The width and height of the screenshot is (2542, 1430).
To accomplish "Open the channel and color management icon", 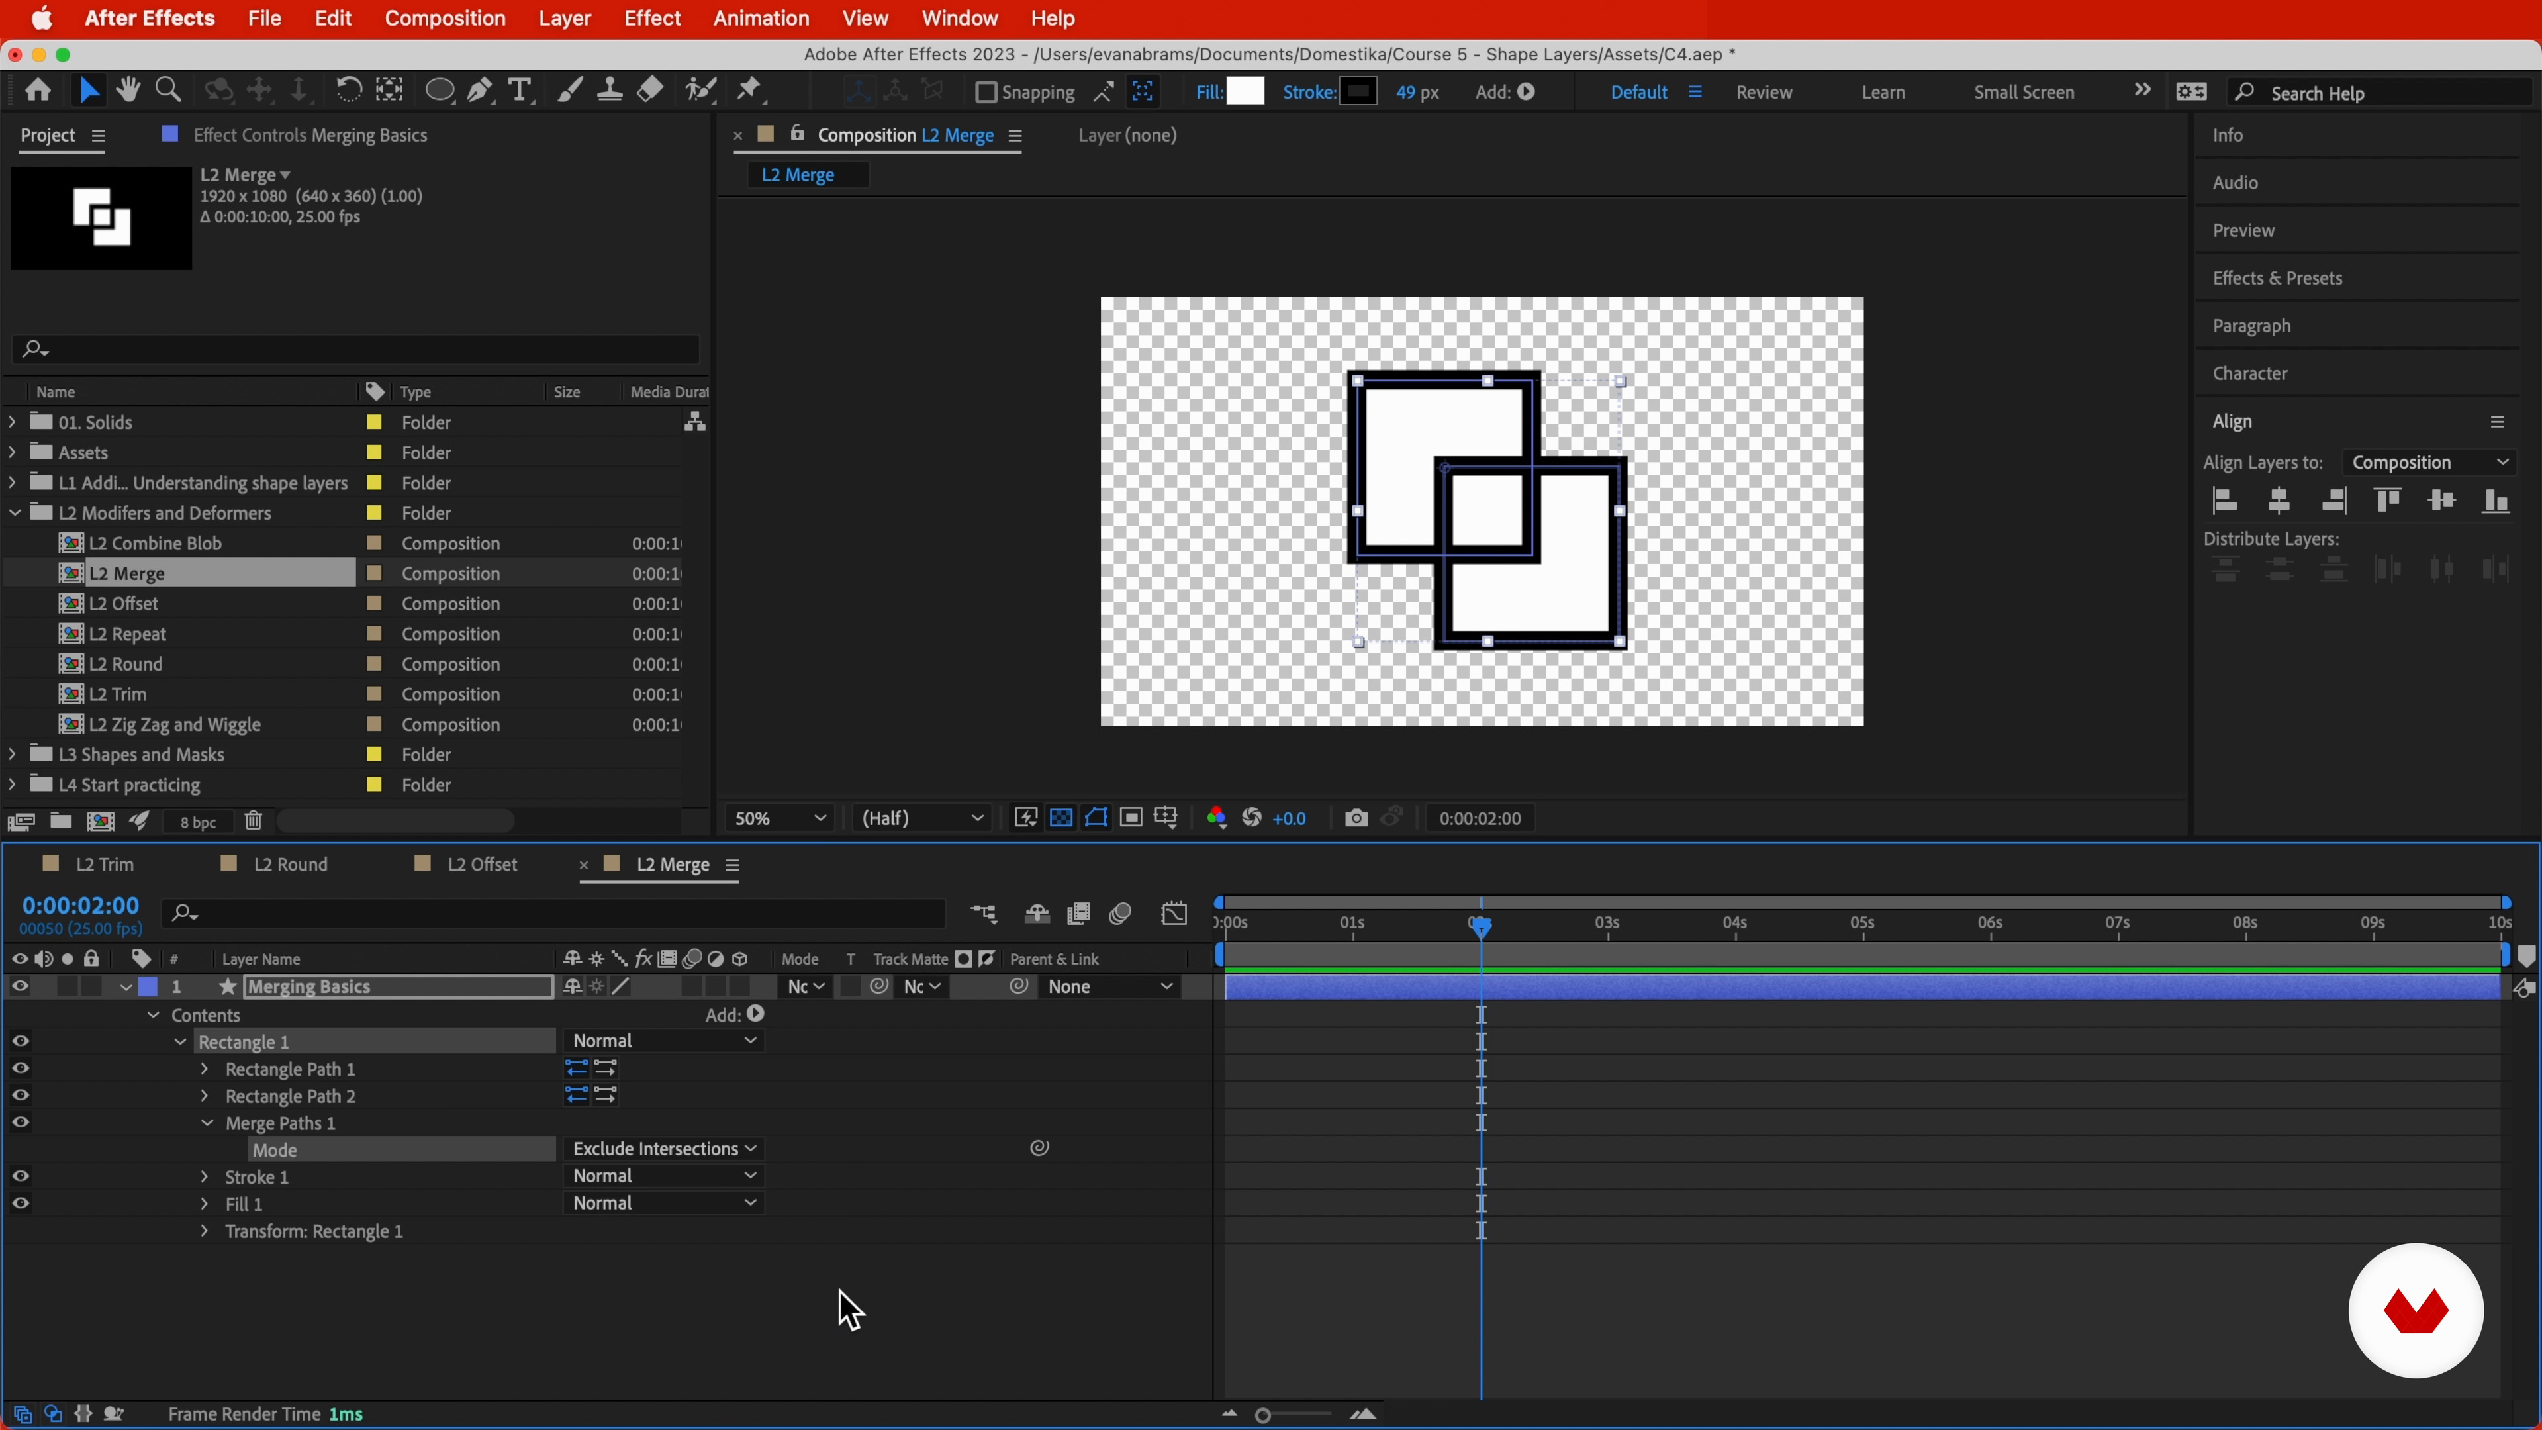I will 1217,818.
